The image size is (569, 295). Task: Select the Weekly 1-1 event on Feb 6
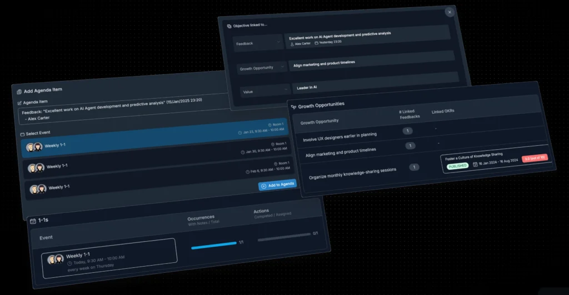pos(159,178)
